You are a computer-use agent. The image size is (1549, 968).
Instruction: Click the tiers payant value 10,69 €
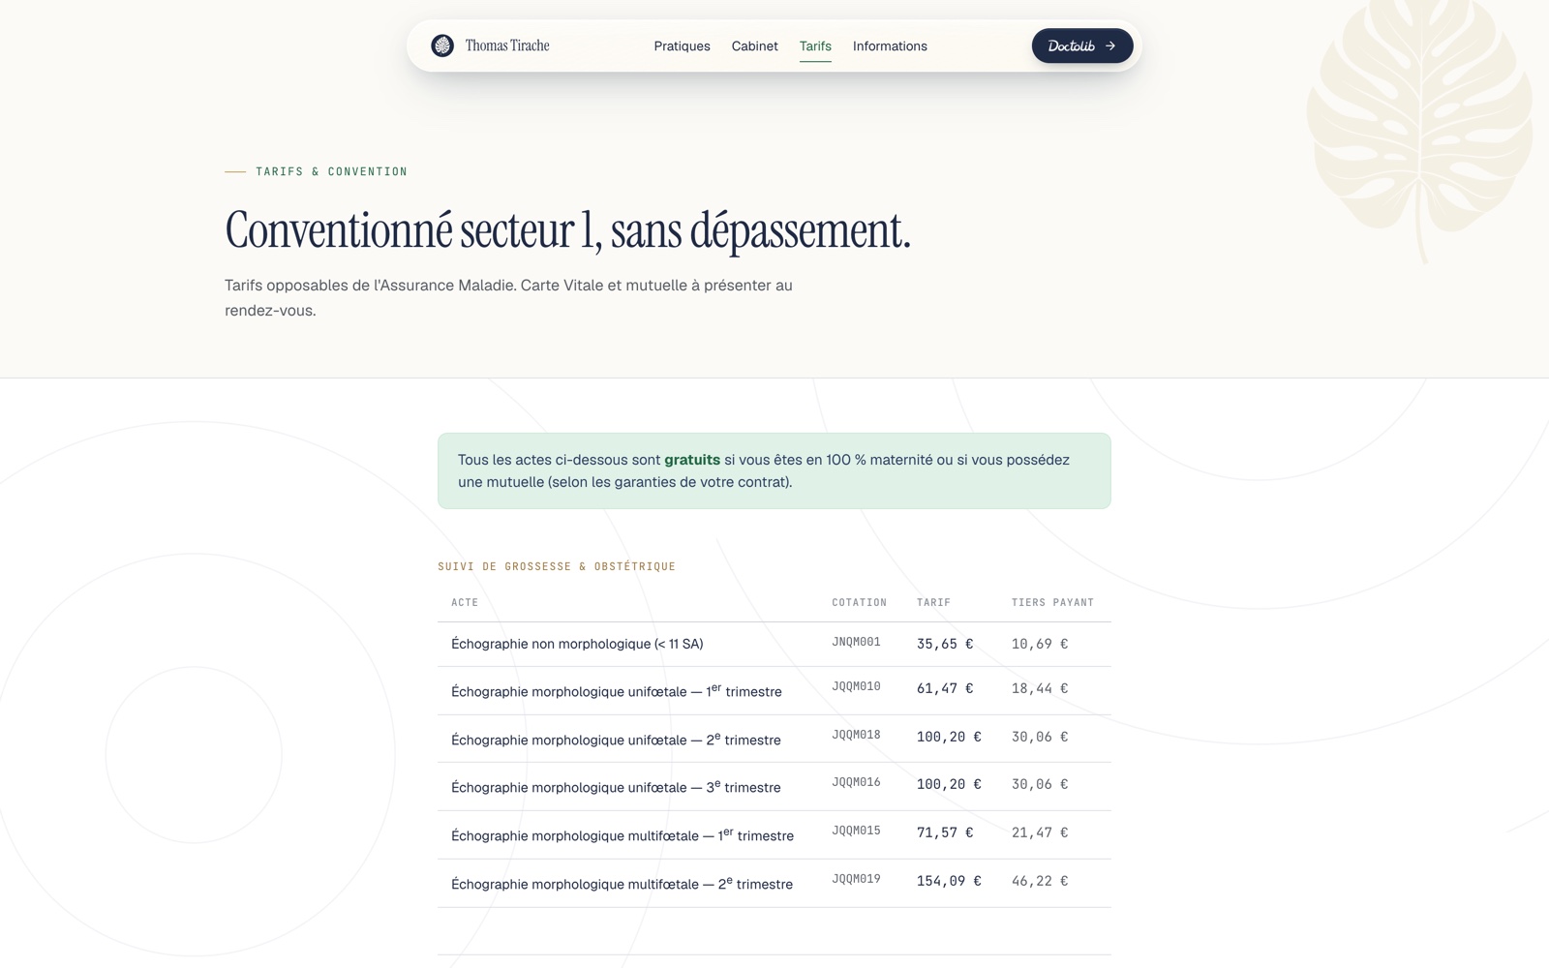coord(1040,644)
